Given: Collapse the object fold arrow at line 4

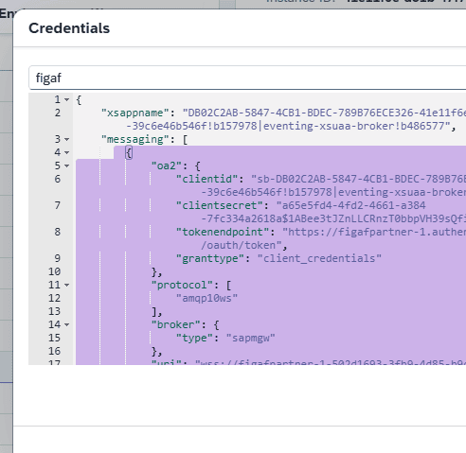Looking at the screenshot, I should tap(66, 152).
